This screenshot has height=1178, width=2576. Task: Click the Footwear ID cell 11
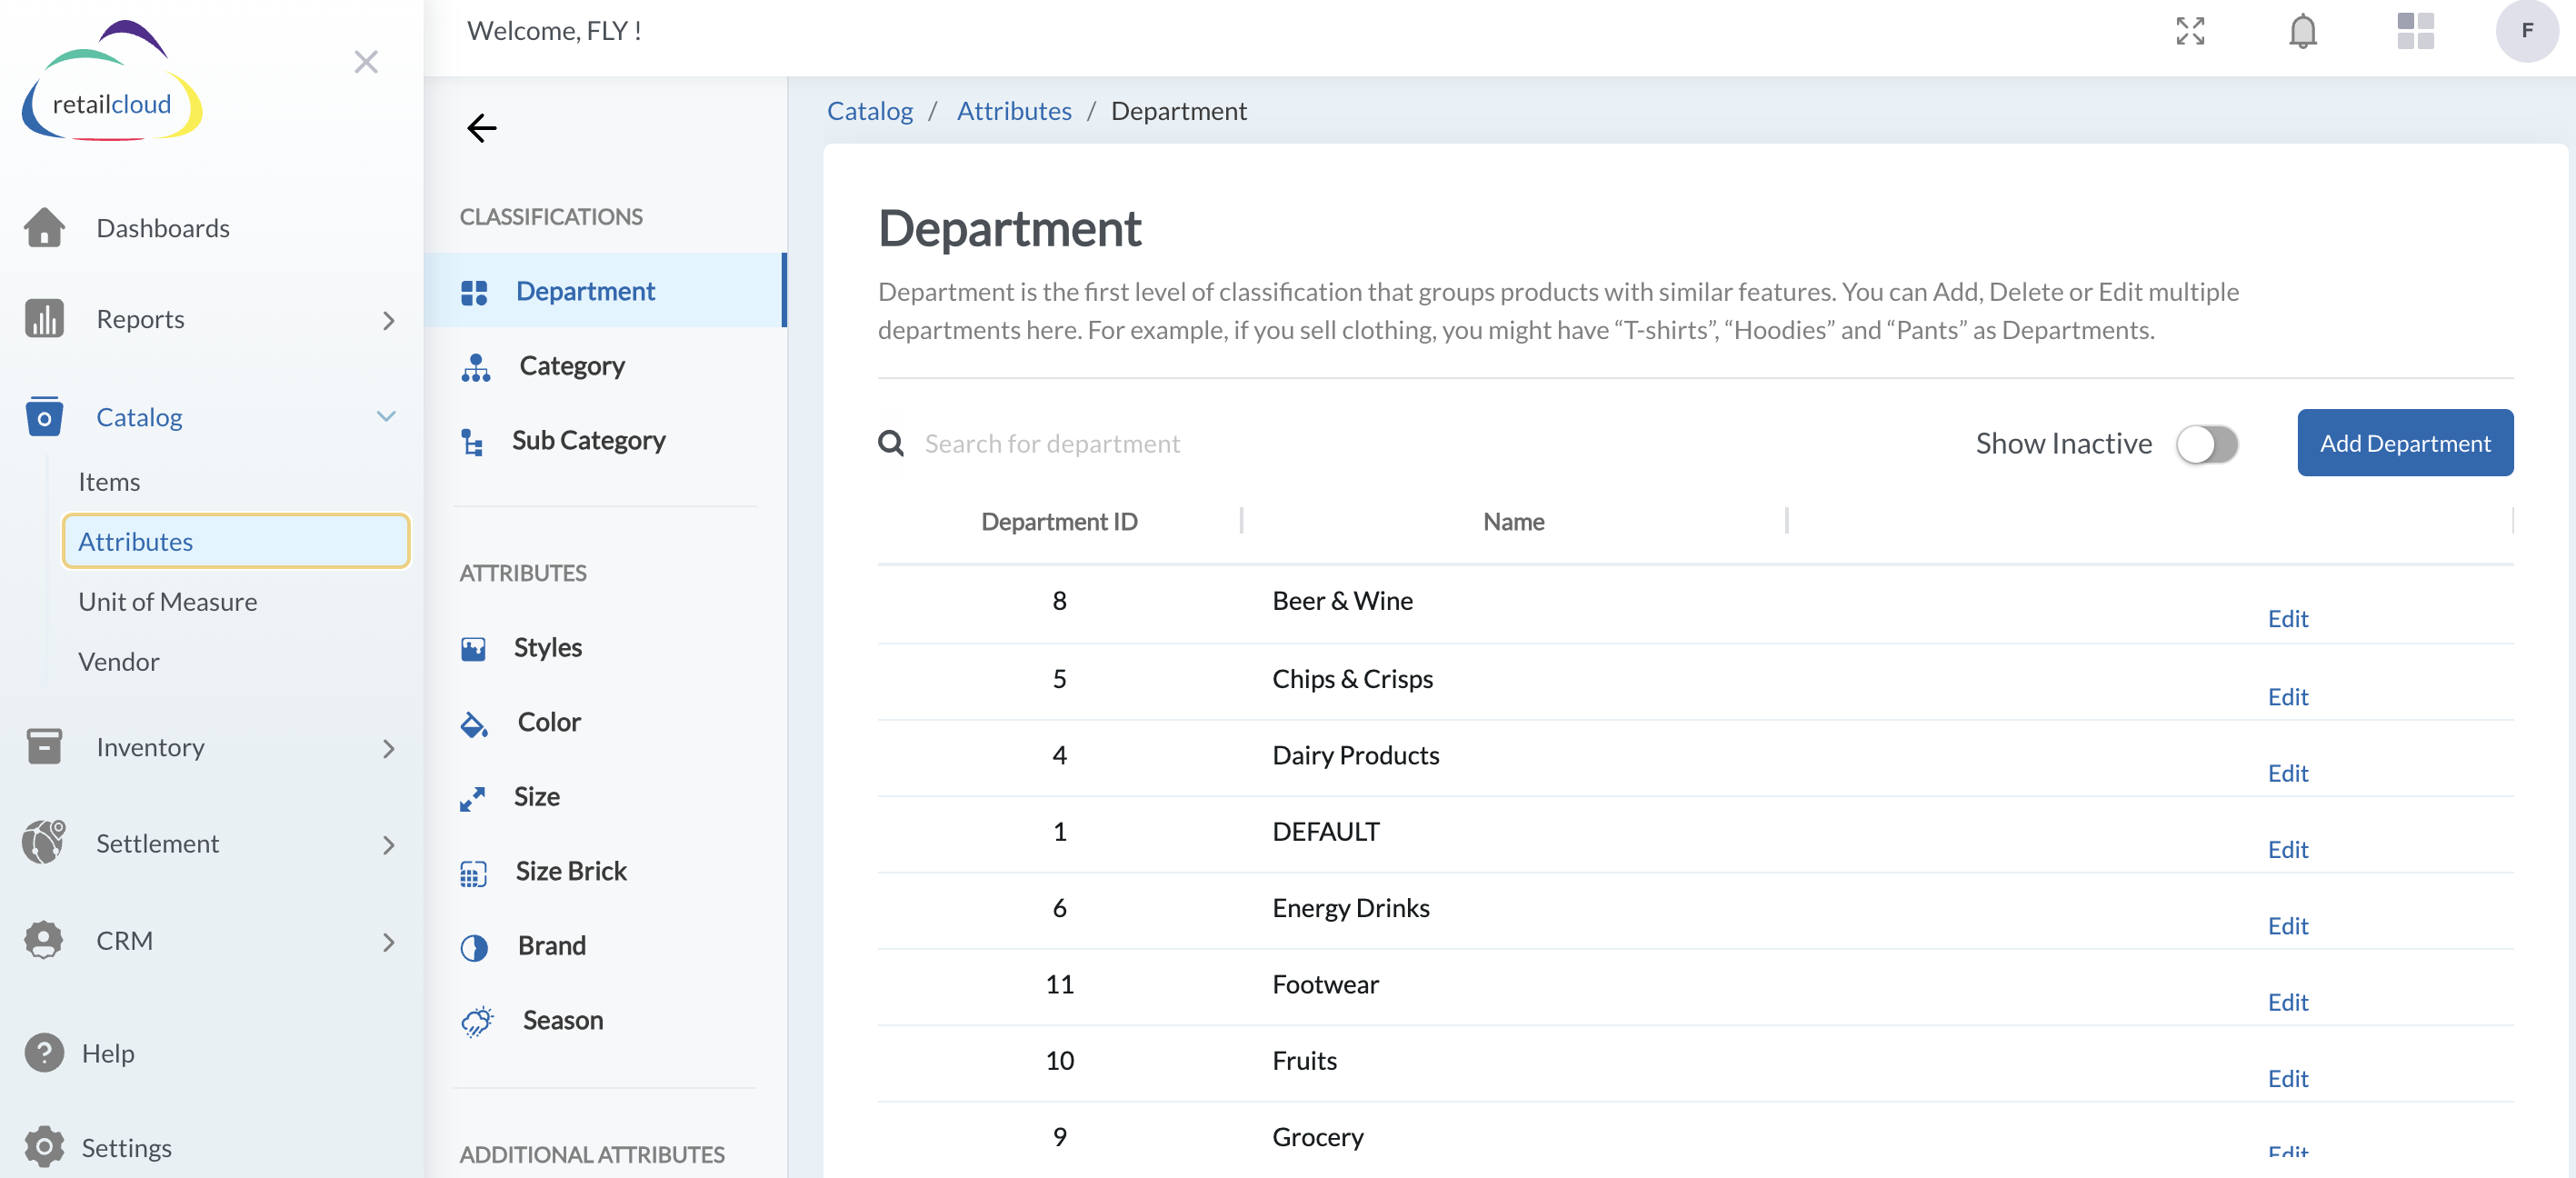coord(1059,984)
